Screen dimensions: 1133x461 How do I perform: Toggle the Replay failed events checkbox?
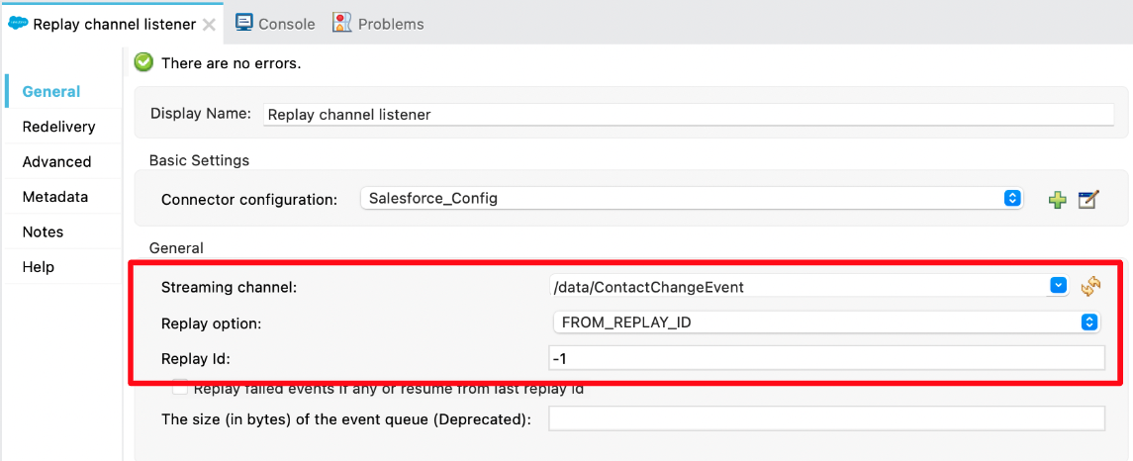(x=180, y=388)
